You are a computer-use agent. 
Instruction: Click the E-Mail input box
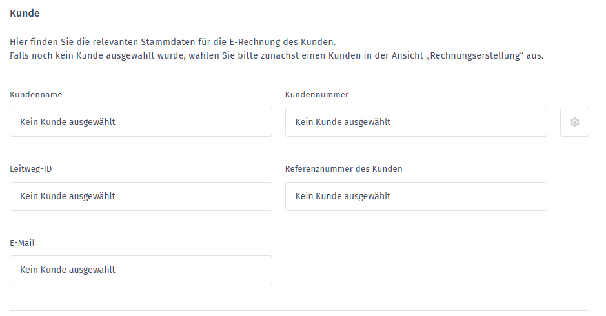pyautogui.click(x=141, y=270)
